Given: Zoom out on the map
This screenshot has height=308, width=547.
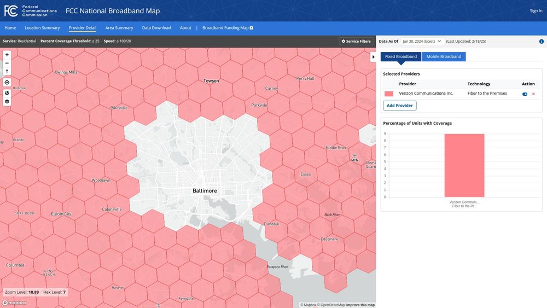Looking at the screenshot, I should tap(7, 63).
